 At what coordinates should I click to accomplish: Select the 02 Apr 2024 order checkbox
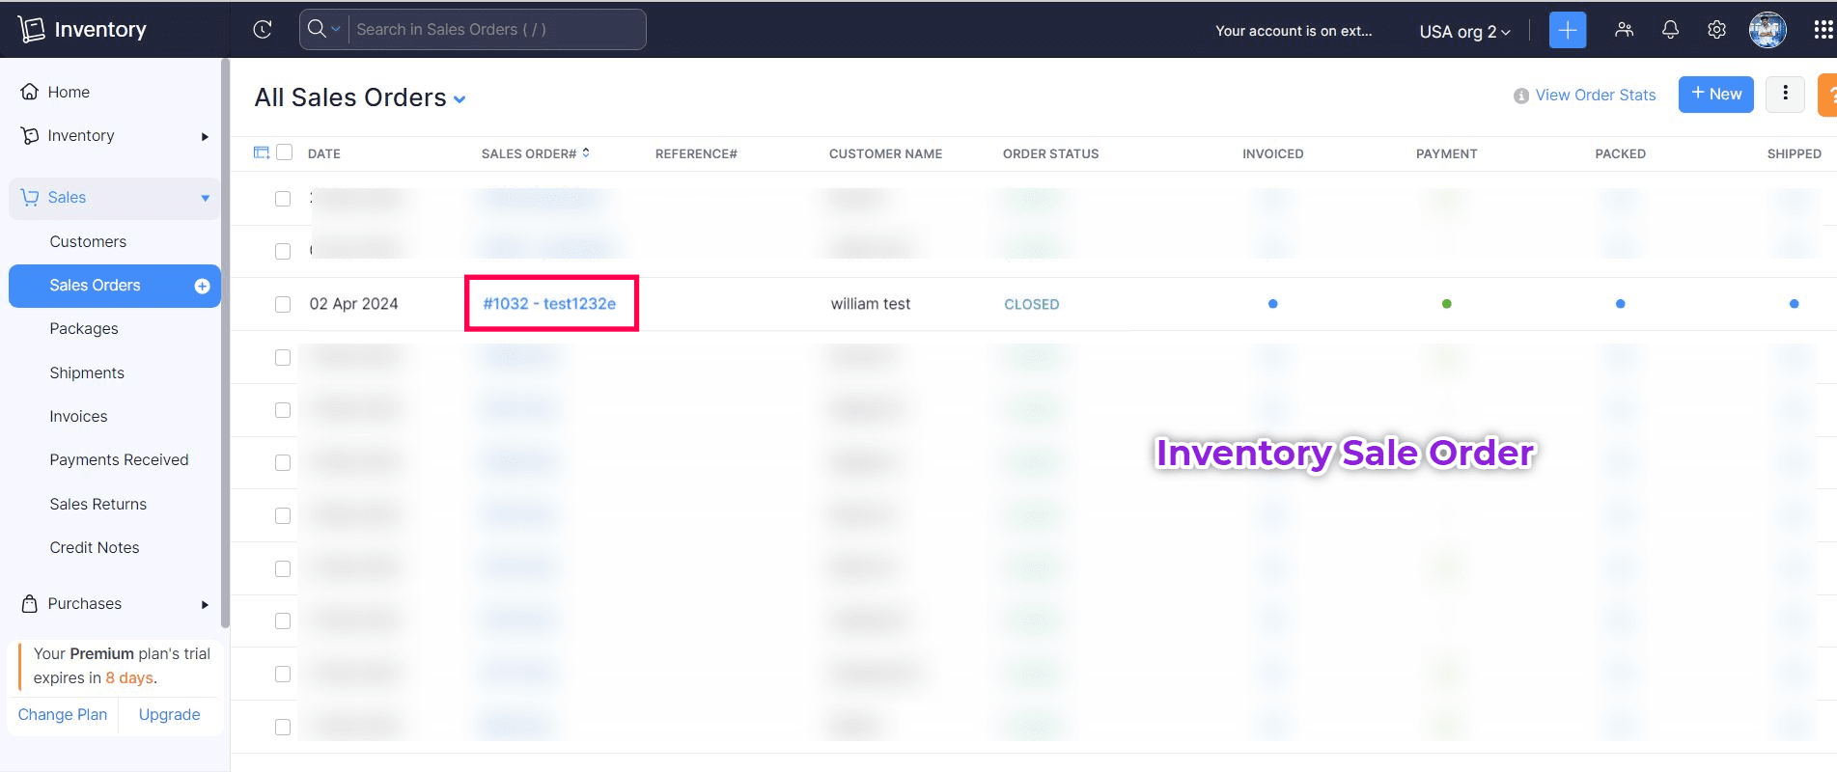(x=283, y=304)
